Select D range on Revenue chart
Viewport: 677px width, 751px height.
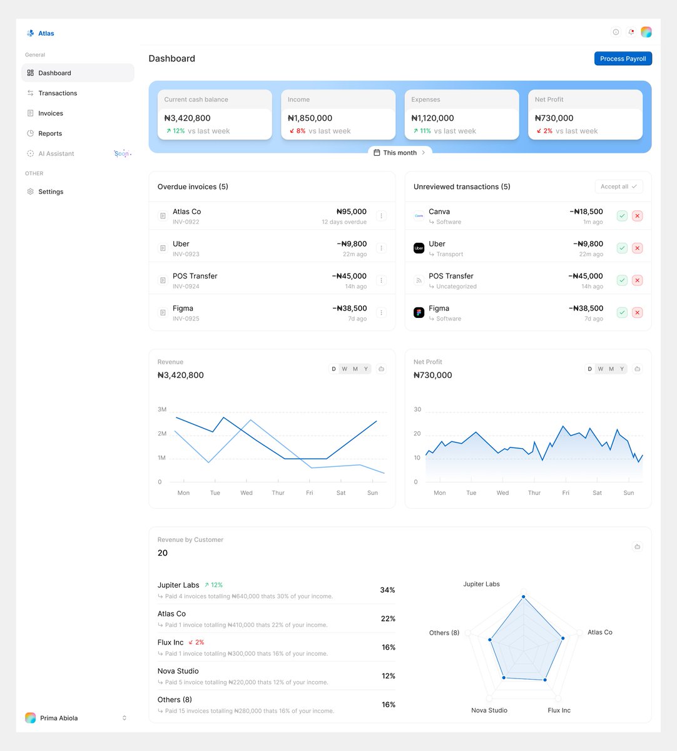click(x=333, y=369)
